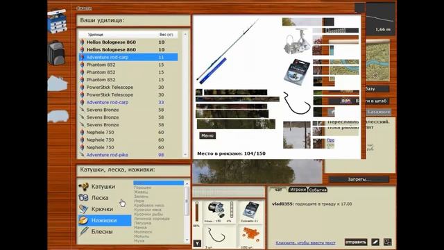Select Мотыль in the bait list
Viewport: 444px width, 250px height.
142,236
